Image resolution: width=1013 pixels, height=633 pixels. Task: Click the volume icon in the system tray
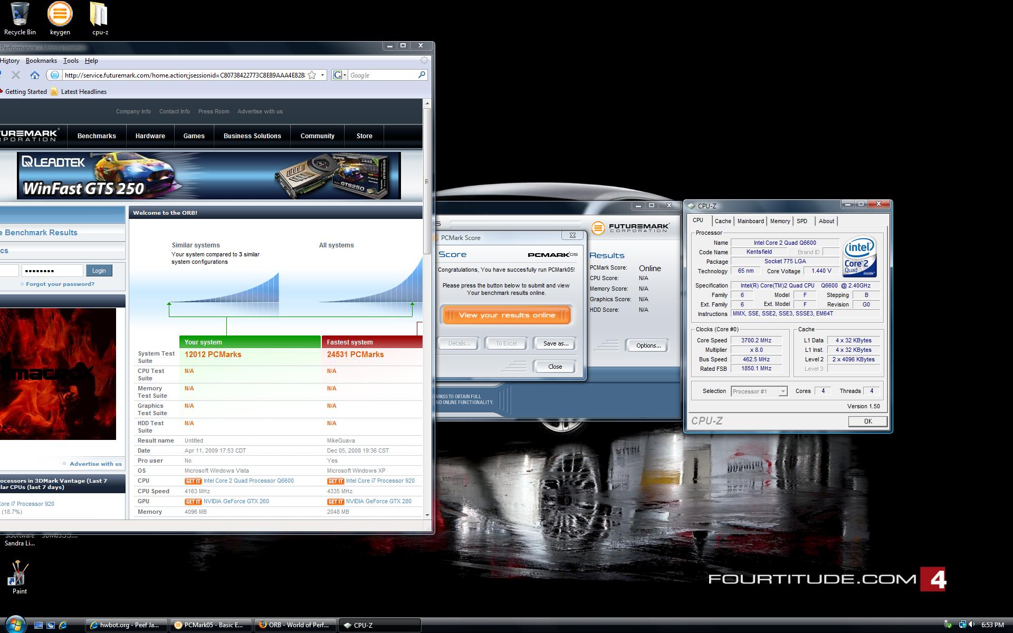pos(971,625)
